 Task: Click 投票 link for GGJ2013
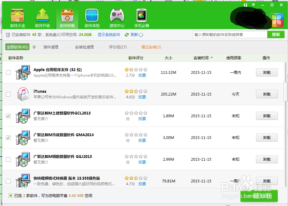tap(142, 162)
